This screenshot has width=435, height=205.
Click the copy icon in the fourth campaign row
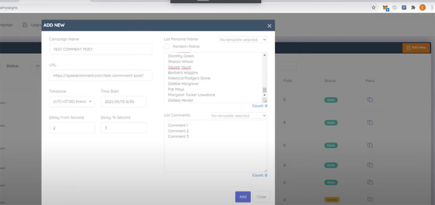click(370, 165)
